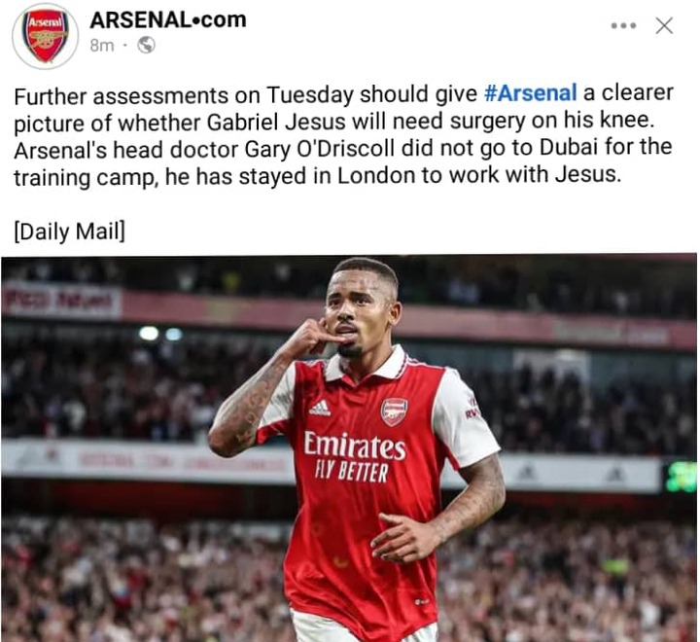The height and width of the screenshot is (642, 700).
Task: Click the adidas logo on the jersey
Action: 320,408
